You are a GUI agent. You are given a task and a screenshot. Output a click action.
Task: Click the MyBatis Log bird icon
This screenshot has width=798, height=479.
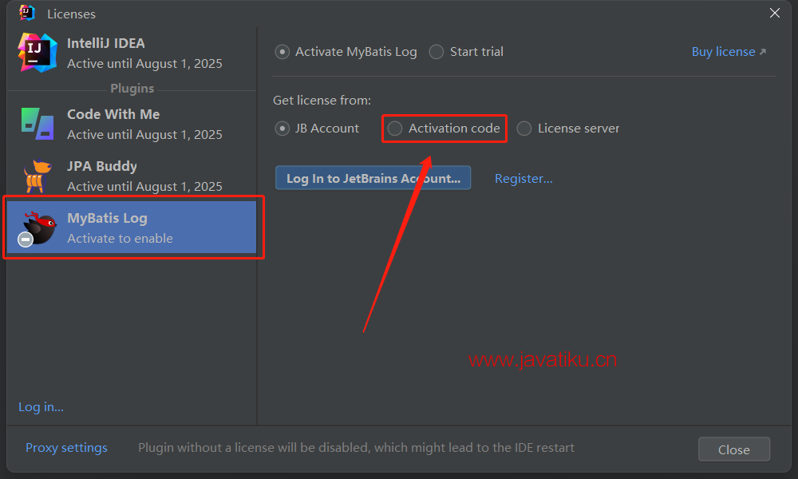point(40,228)
